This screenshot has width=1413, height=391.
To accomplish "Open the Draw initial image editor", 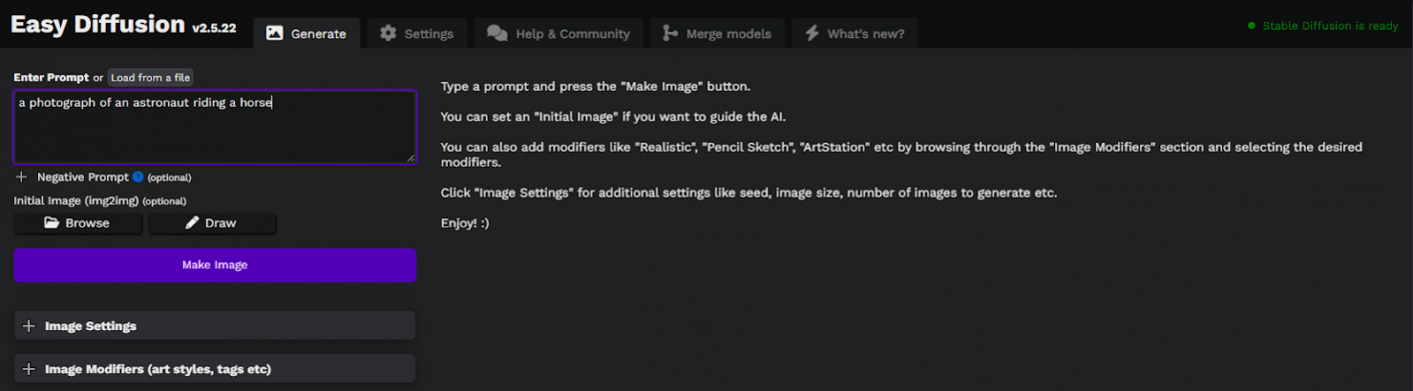I will (x=212, y=222).
